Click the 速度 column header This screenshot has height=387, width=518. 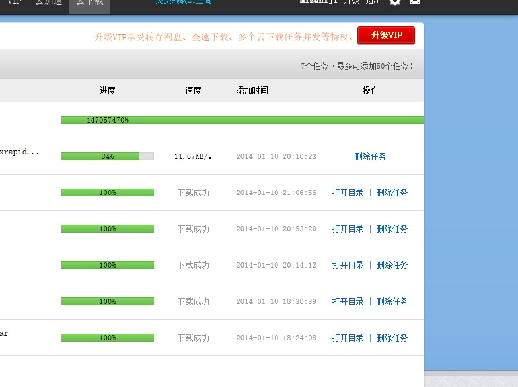193,90
